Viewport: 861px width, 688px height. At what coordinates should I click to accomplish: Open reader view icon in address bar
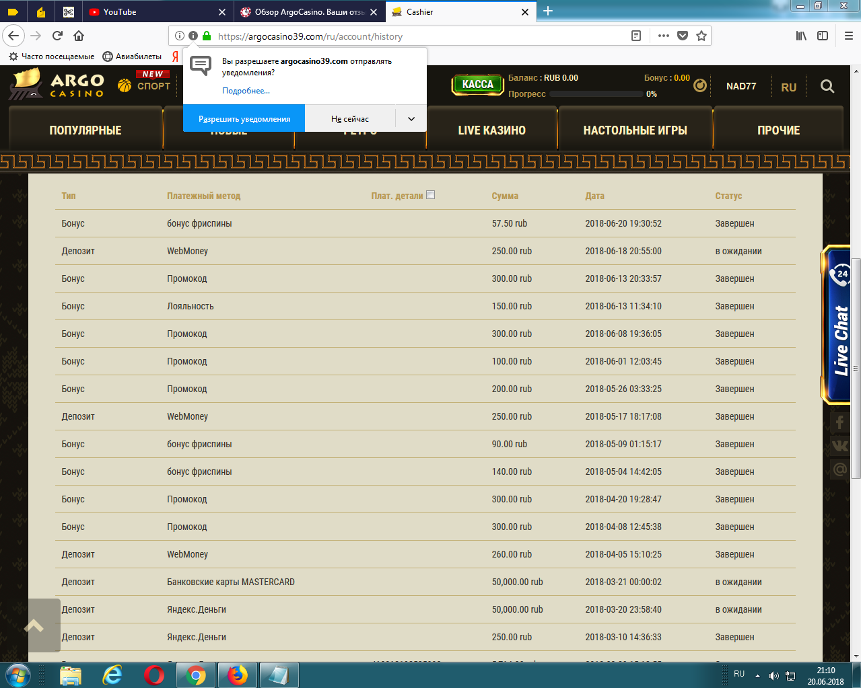[x=636, y=36]
